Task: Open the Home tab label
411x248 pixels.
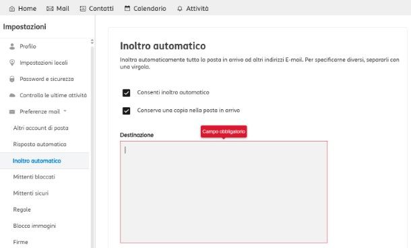Action: [27, 9]
